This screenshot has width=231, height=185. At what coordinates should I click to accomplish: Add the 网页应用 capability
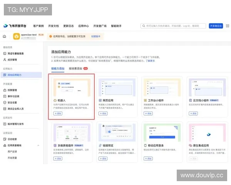coord(103,113)
